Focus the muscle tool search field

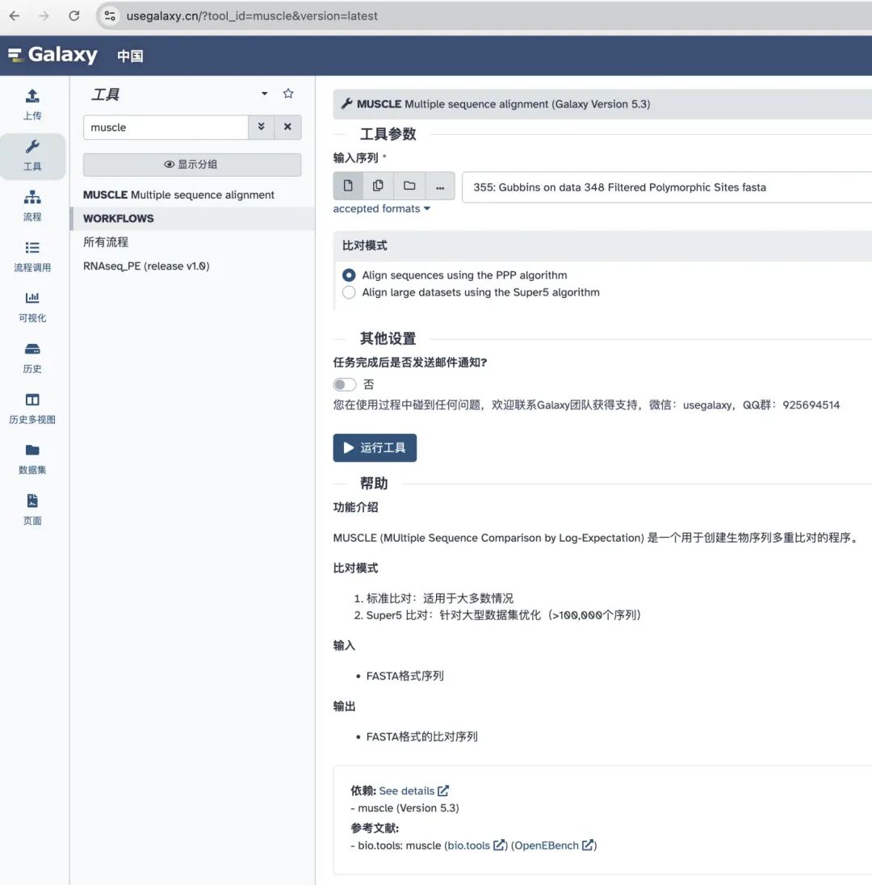coord(166,127)
